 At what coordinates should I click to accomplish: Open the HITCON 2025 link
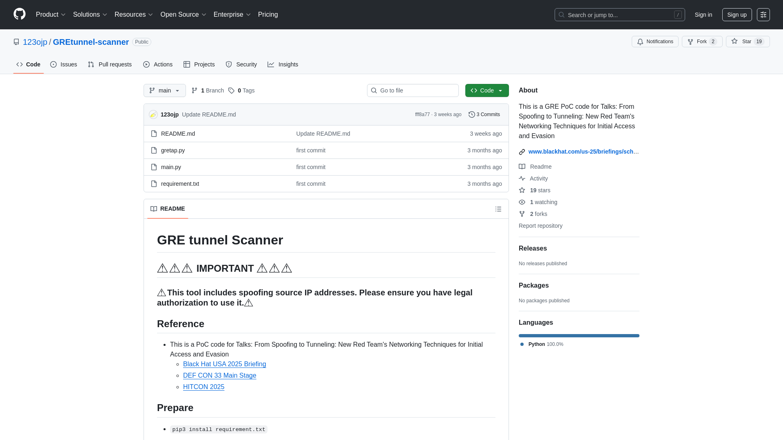203,387
